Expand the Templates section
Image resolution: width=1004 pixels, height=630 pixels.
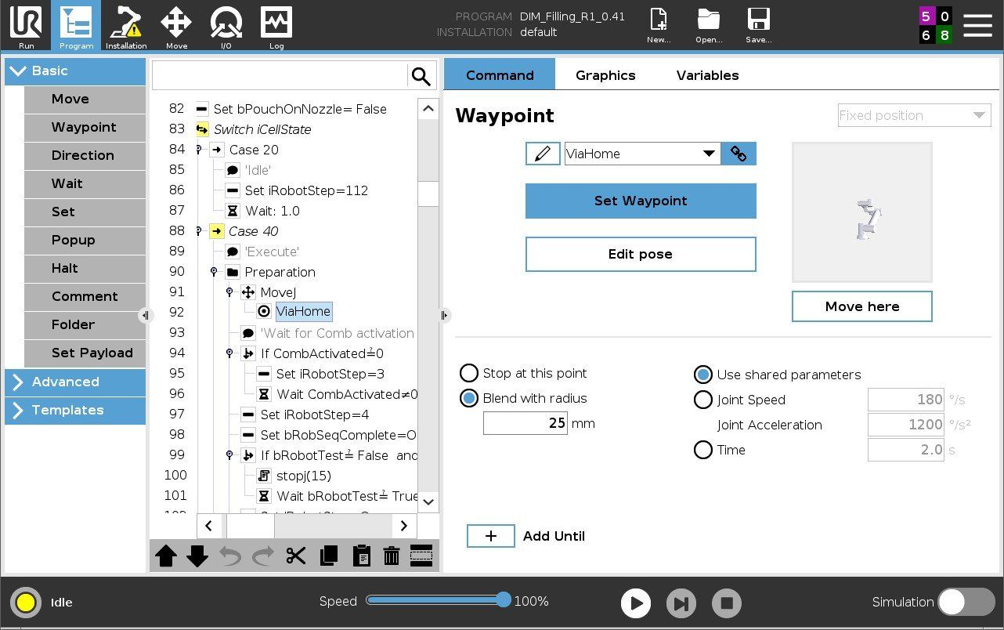pyautogui.click(x=75, y=410)
